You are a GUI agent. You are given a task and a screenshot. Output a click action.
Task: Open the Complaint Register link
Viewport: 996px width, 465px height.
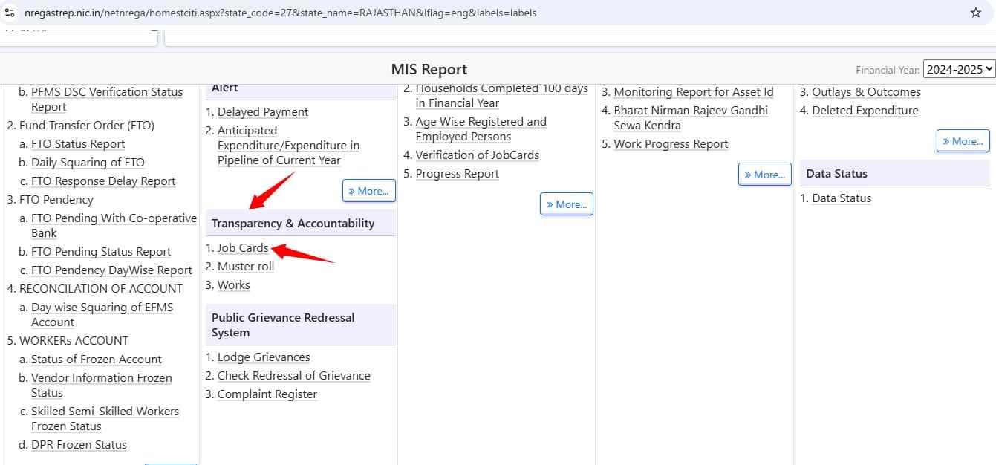[267, 394]
